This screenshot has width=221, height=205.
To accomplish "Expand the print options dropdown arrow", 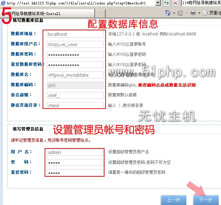I will (x=199, y=13).
